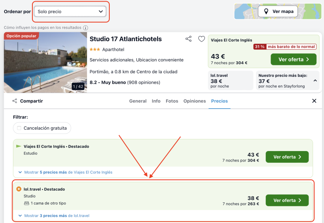Click the bed icon beside '1 cama de otro tipo'
The image size is (324, 223).
(26, 203)
